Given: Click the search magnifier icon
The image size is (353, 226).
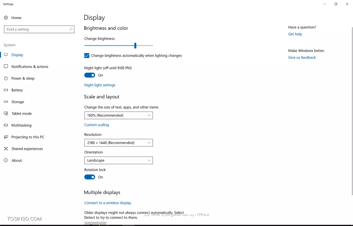Looking at the screenshot, I should [x=71, y=29].
